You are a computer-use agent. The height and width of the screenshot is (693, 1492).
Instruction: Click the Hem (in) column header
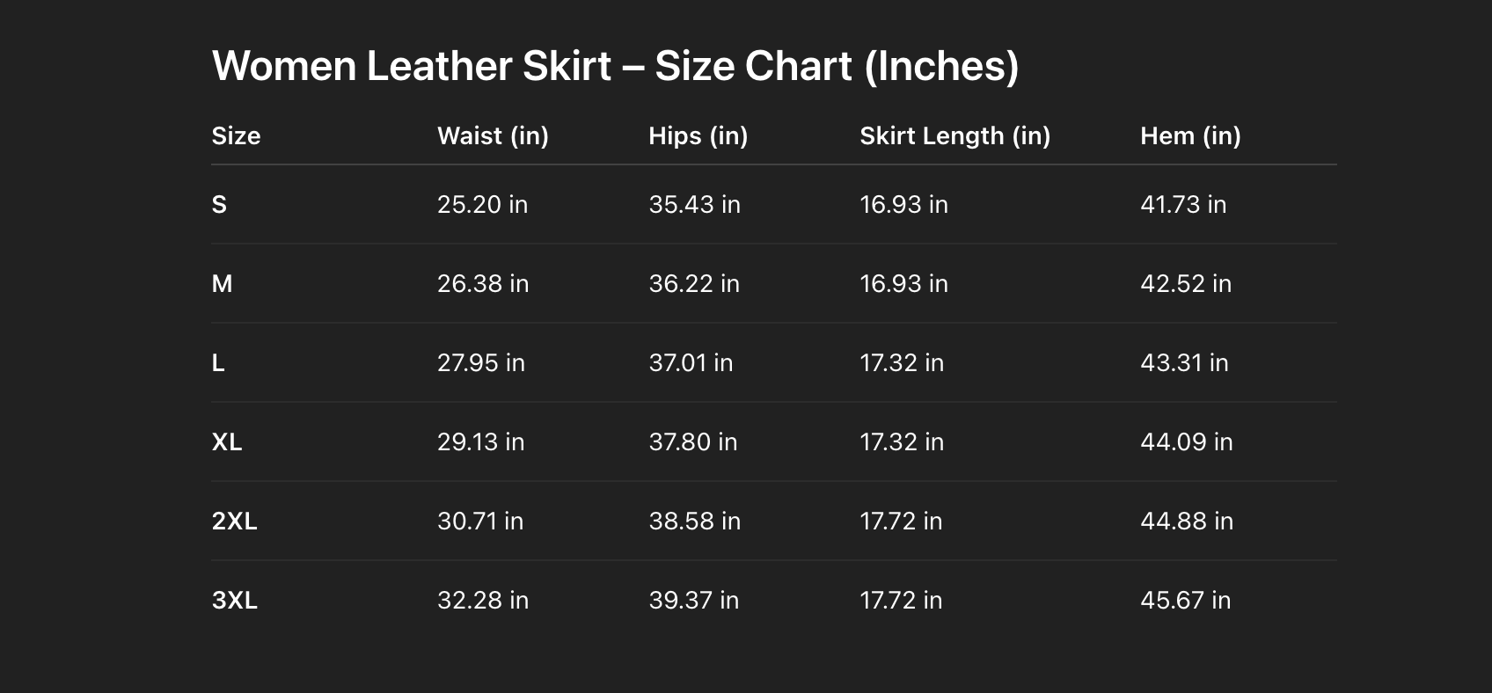coord(1190,135)
